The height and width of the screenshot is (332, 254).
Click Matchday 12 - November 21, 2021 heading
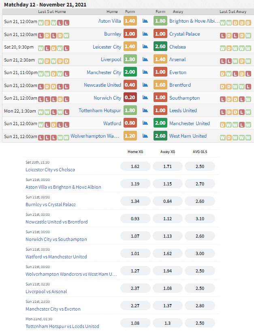[x=45, y=5]
